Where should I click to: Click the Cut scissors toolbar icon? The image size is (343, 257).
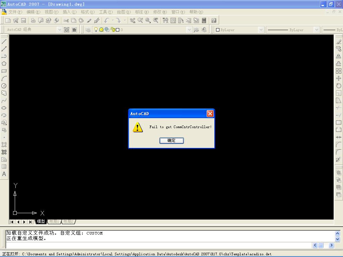(66, 20)
